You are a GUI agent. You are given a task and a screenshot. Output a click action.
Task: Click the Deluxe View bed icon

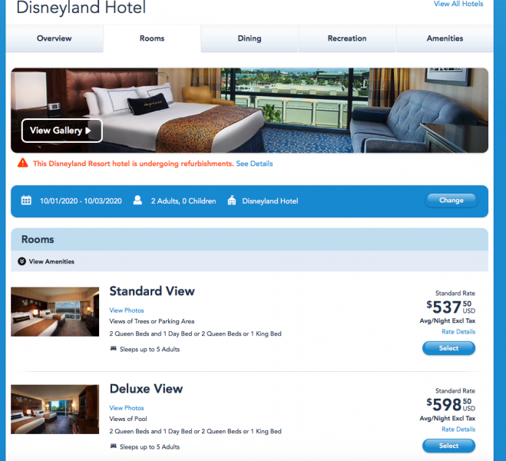tap(114, 446)
